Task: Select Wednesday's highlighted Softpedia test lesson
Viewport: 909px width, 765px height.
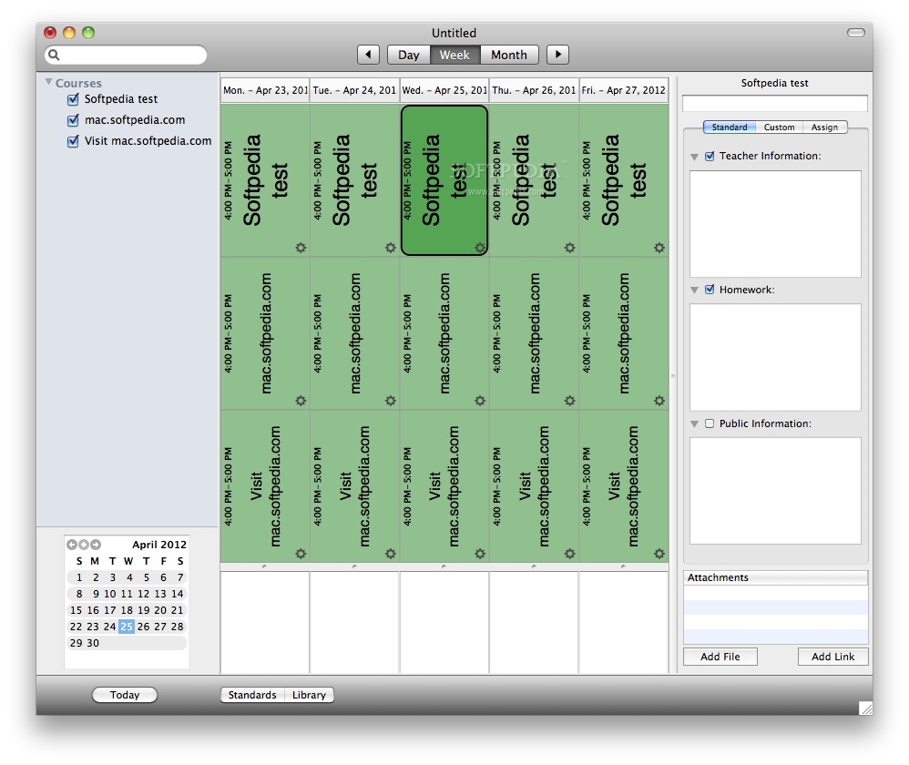Action: click(x=444, y=180)
